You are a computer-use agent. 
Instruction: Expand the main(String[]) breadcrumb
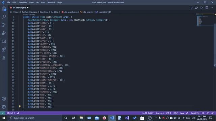pyautogui.click(x=103, y=12)
